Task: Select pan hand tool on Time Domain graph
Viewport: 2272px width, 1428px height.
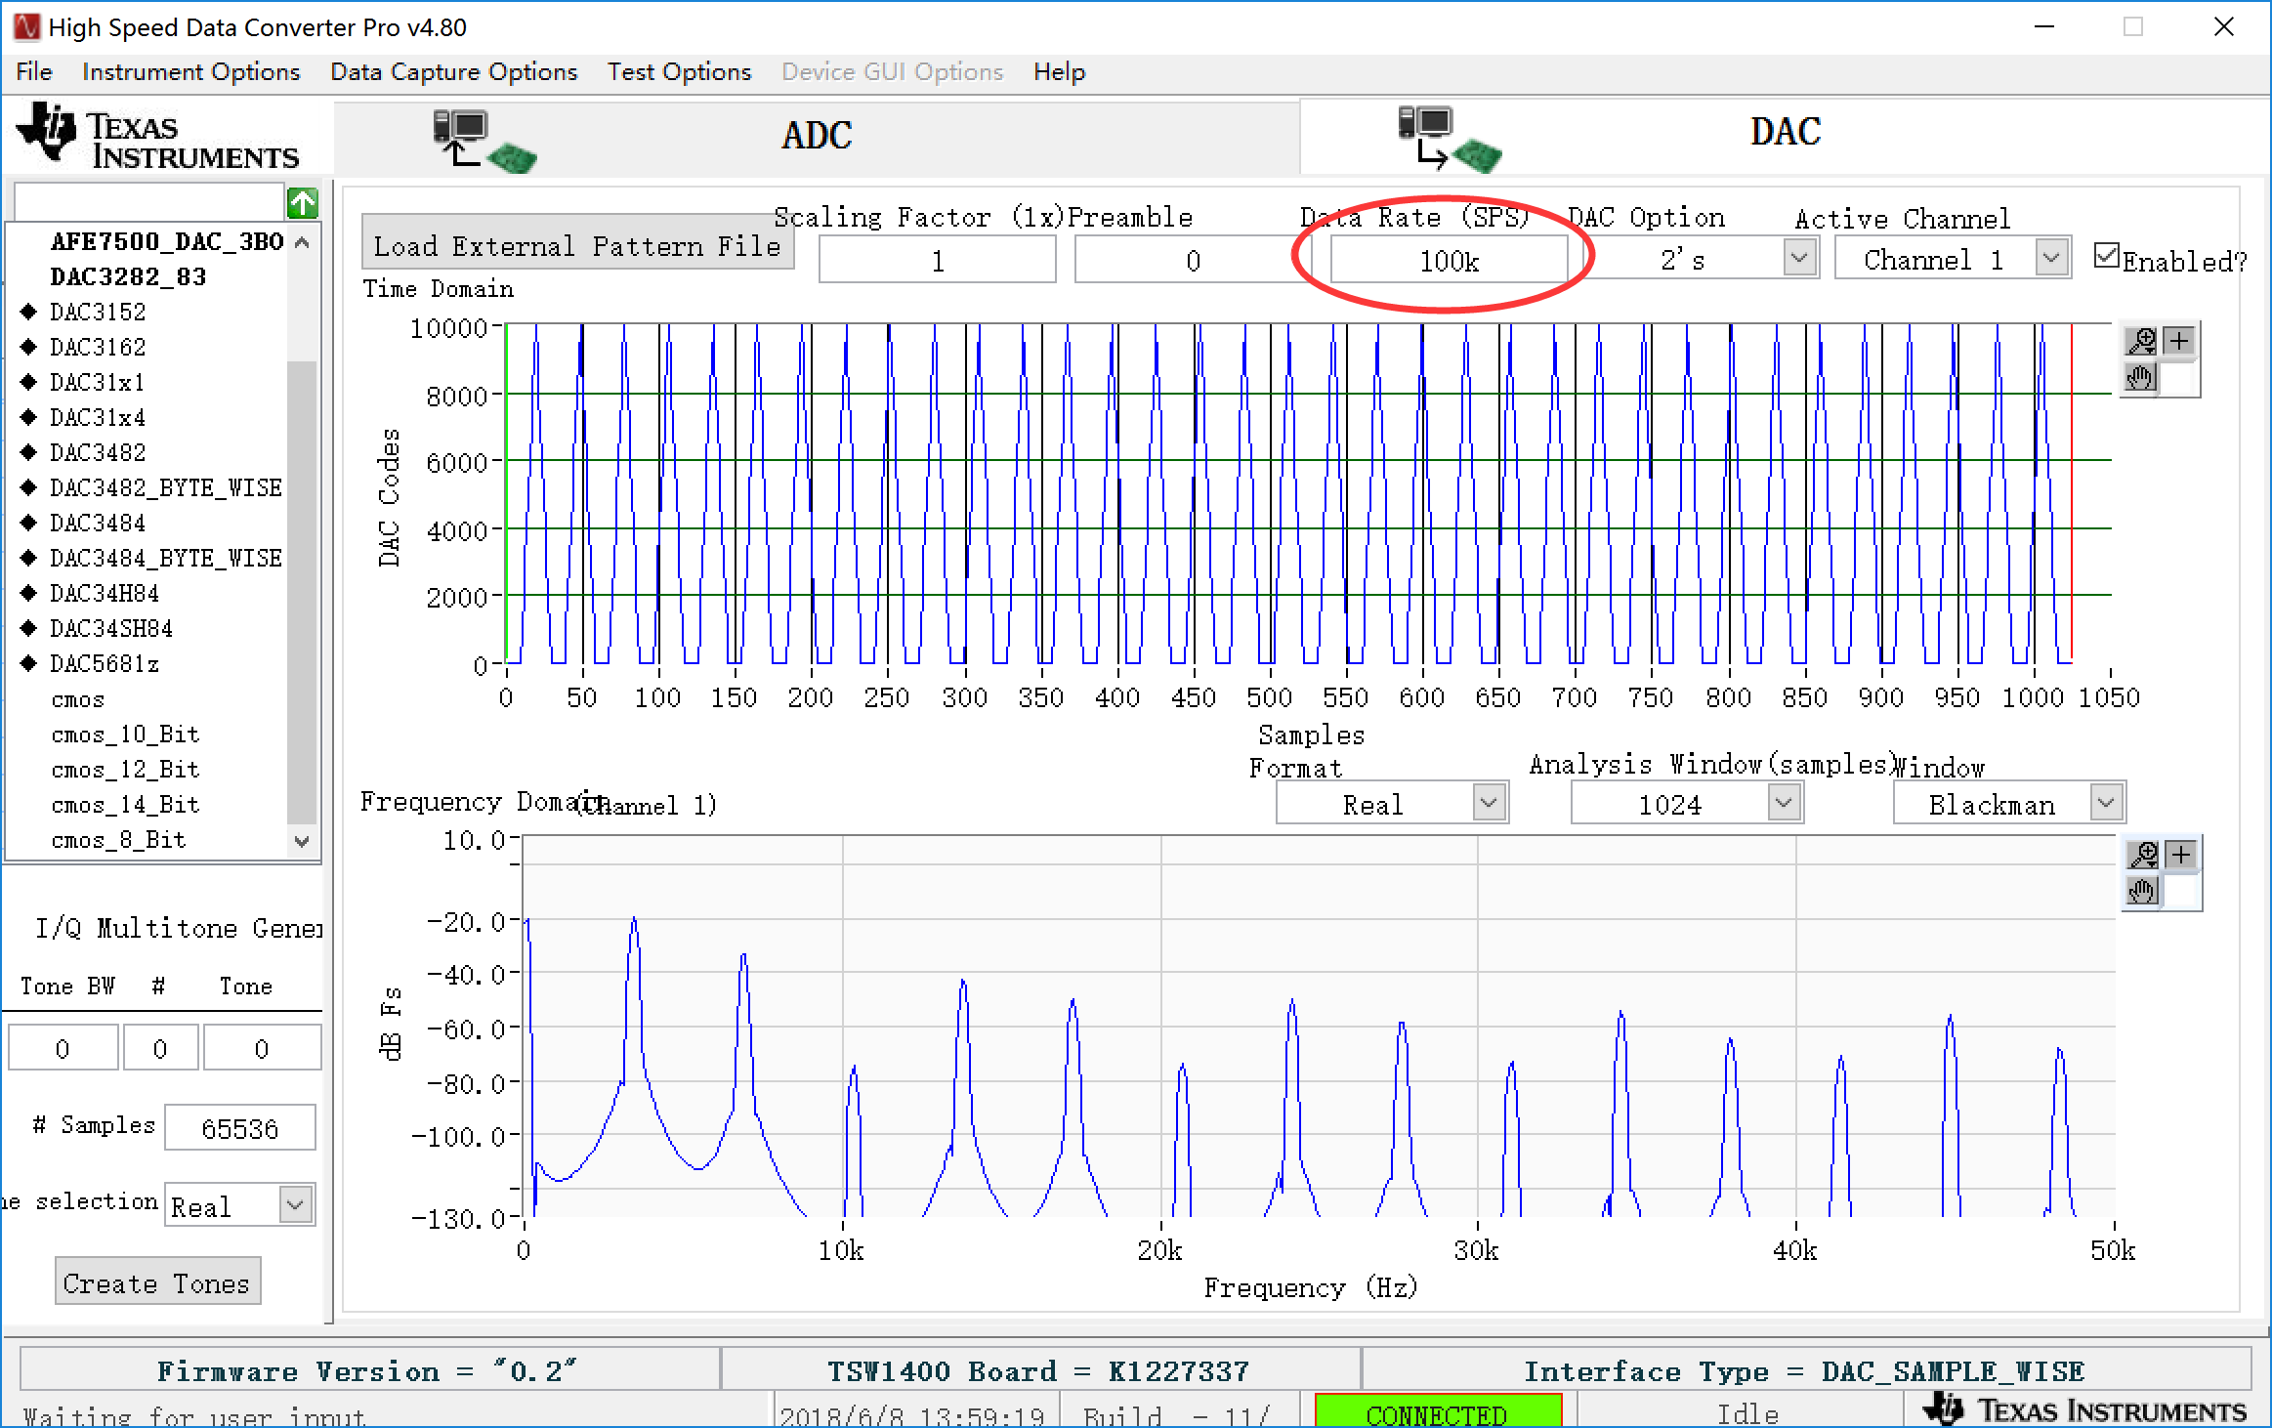Action: [x=2141, y=377]
